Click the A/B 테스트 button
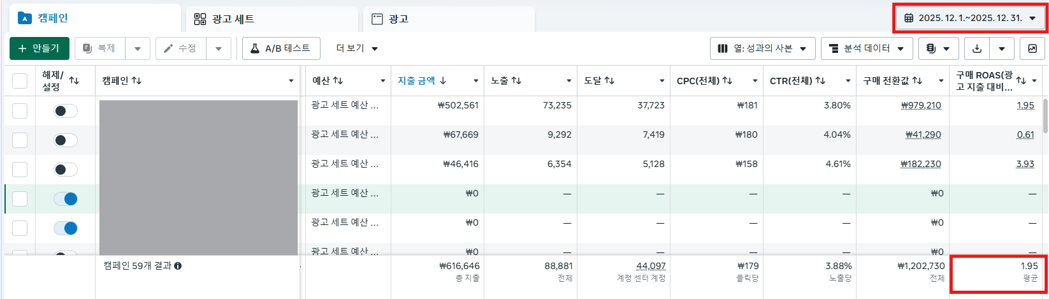 (280, 48)
